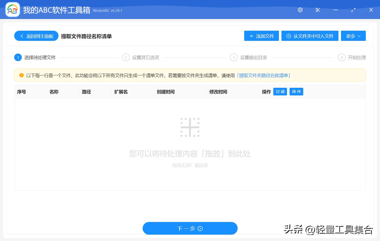This screenshot has width=380, height=241.
Task: Open the 提取文件夹路径名称清单 link
Action: point(263,75)
